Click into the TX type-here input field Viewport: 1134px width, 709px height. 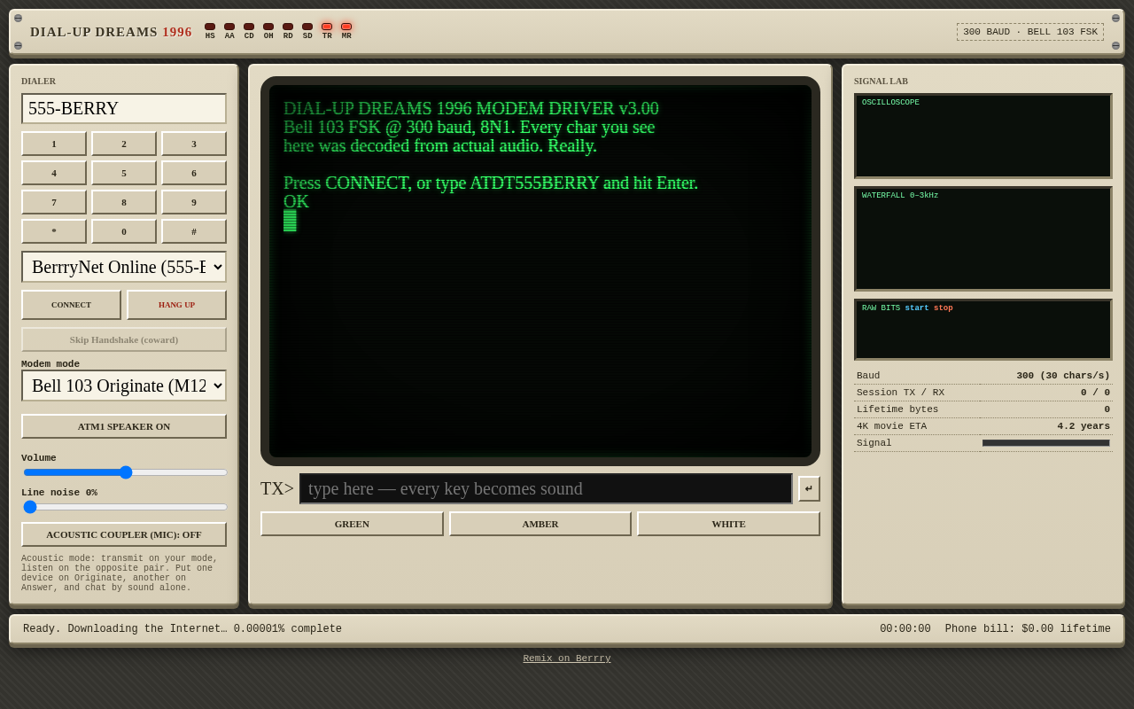point(546,488)
